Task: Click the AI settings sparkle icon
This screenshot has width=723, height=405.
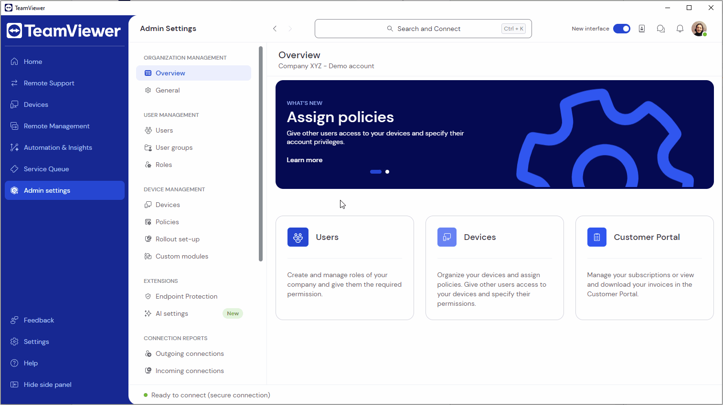Action: [148, 313]
